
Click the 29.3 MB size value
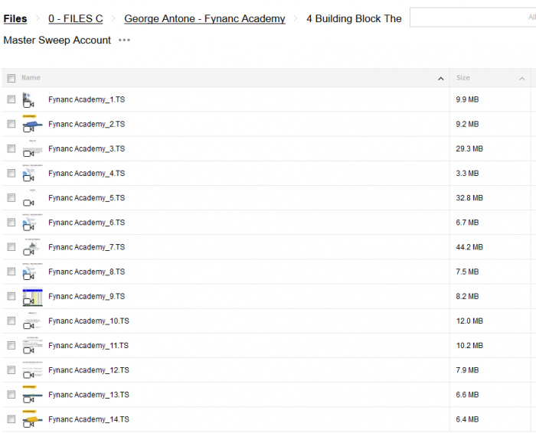(x=469, y=148)
